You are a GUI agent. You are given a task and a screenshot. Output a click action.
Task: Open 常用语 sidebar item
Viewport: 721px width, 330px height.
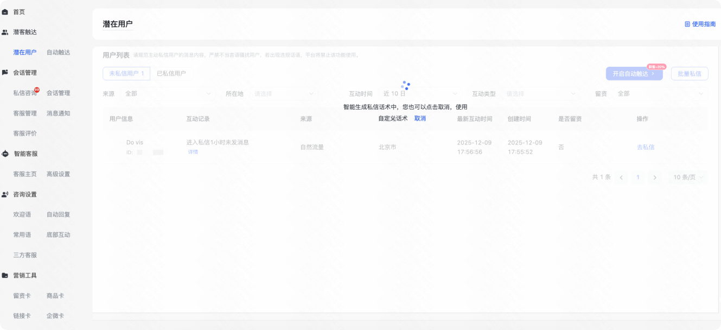(x=22, y=235)
